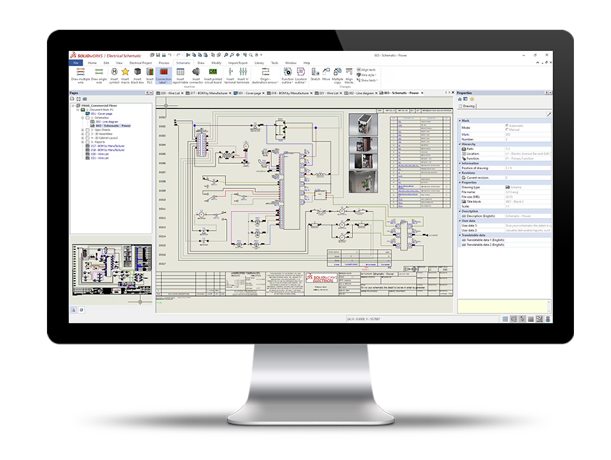Select the Automatic mode radio button
Viewport: 611px width, 460px height.
(x=507, y=126)
